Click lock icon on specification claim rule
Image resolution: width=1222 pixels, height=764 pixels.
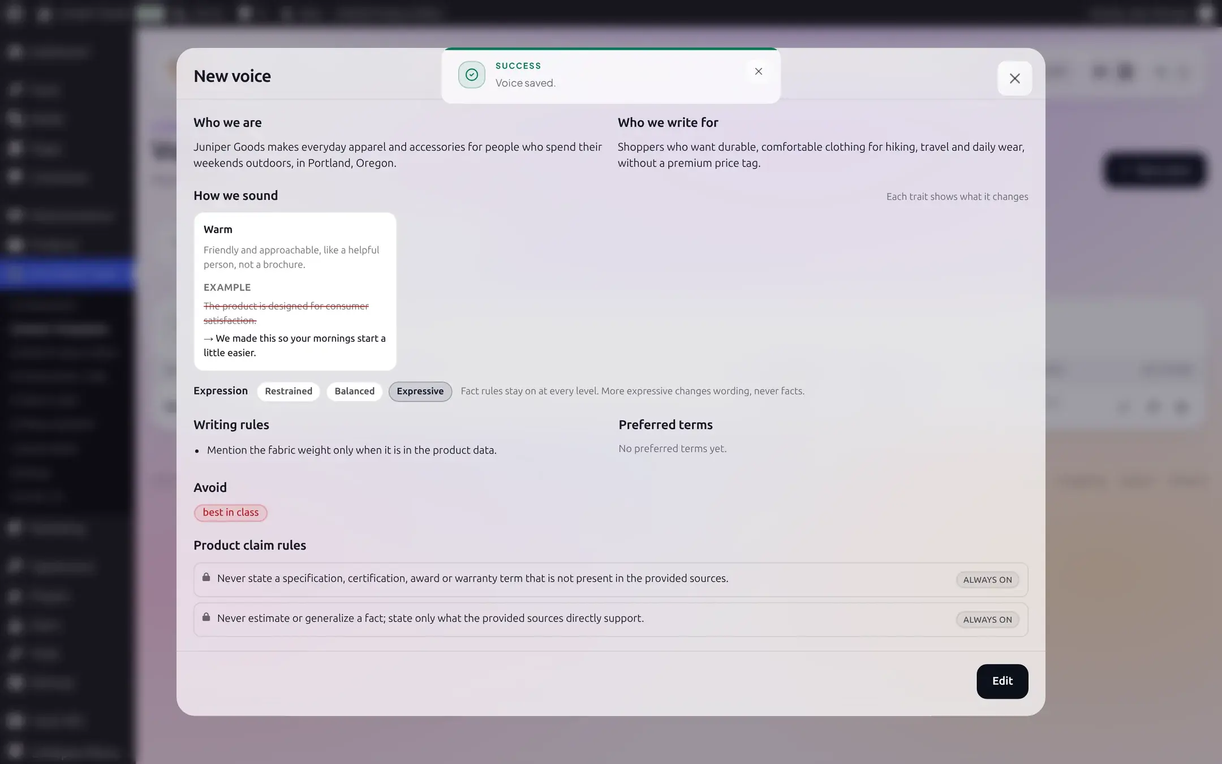206,577
